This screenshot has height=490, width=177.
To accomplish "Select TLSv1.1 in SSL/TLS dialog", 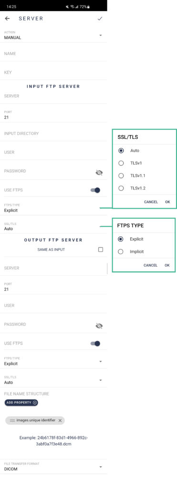I will pyautogui.click(x=121, y=176).
